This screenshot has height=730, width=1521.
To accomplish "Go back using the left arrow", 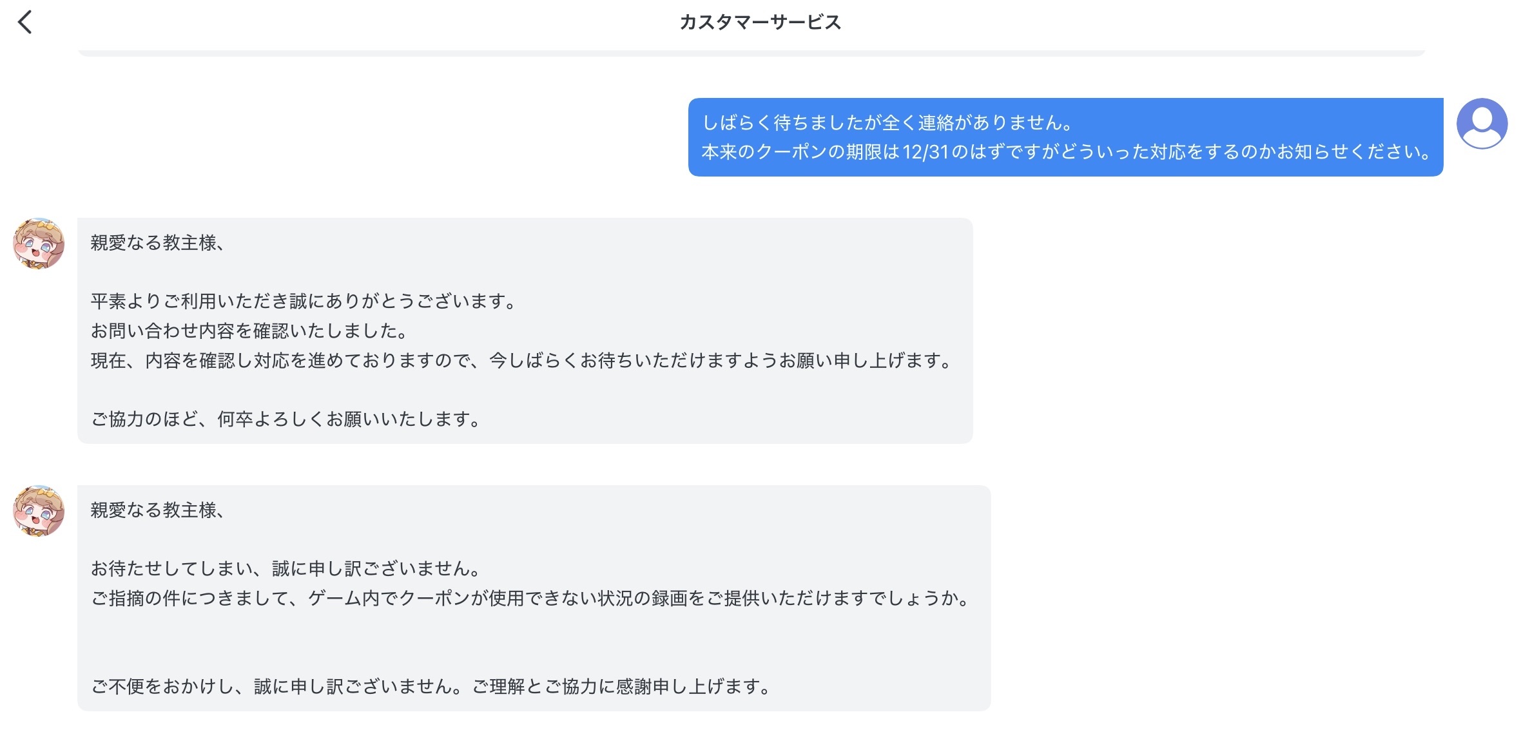I will pos(25,23).
